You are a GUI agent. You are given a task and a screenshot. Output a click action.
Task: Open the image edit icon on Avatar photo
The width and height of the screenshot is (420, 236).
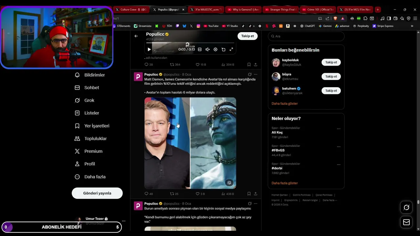[x=229, y=183]
